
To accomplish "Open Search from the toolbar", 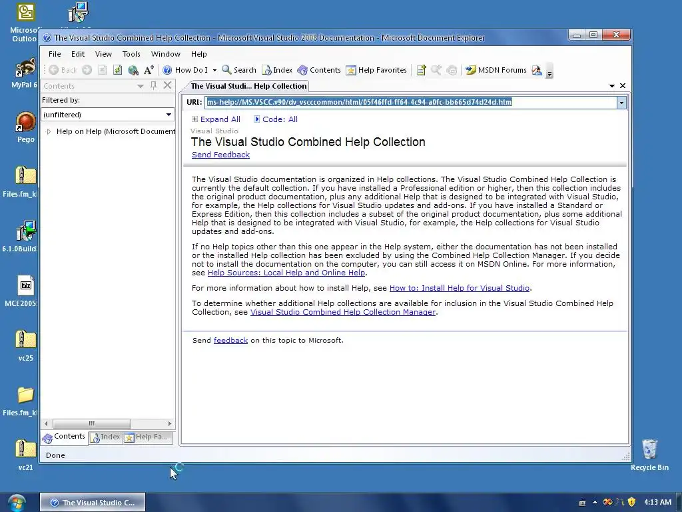I will coord(239,70).
